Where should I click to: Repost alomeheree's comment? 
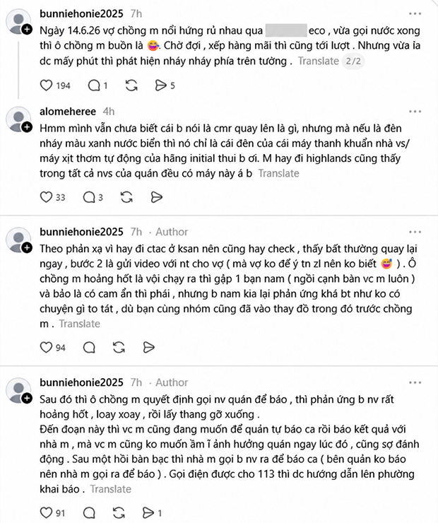click(x=126, y=197)
